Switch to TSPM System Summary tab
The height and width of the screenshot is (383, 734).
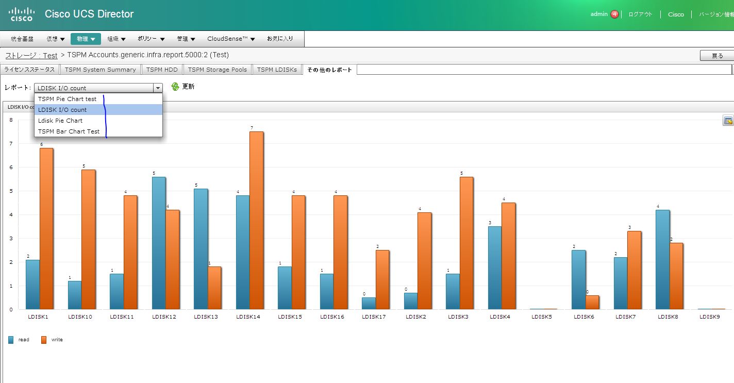[x=101, y=70]
